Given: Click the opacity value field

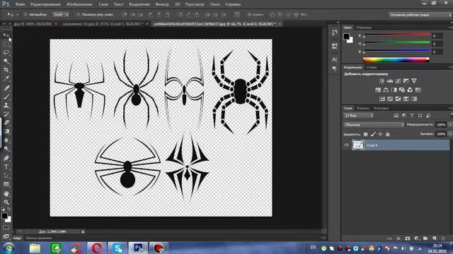Looking at the screenshot, I should 441,125.
